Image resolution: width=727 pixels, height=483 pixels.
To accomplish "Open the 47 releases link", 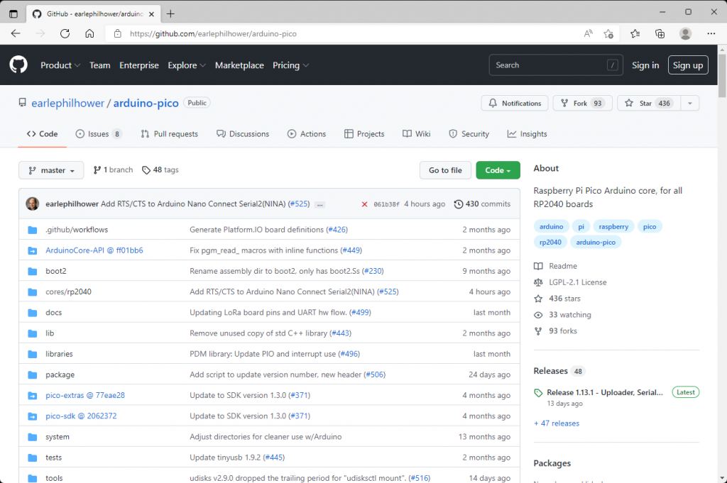I will [x=557, y=423].
